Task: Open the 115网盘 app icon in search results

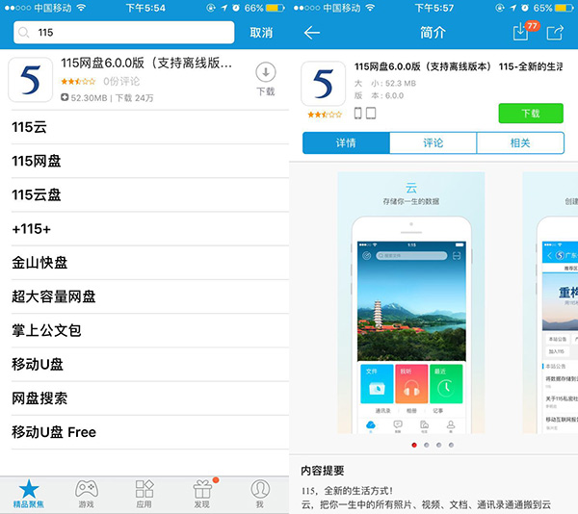Action: point(30,80)
